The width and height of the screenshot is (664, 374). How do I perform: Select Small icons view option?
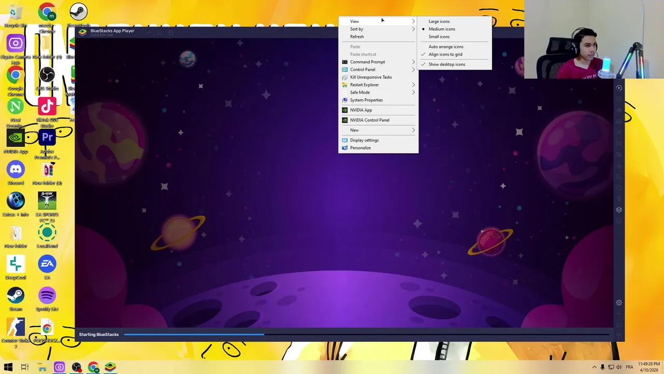point(454,37)
